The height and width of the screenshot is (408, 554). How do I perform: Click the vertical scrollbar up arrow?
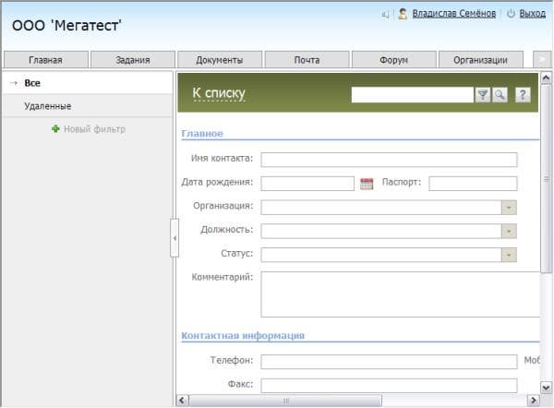546,78
